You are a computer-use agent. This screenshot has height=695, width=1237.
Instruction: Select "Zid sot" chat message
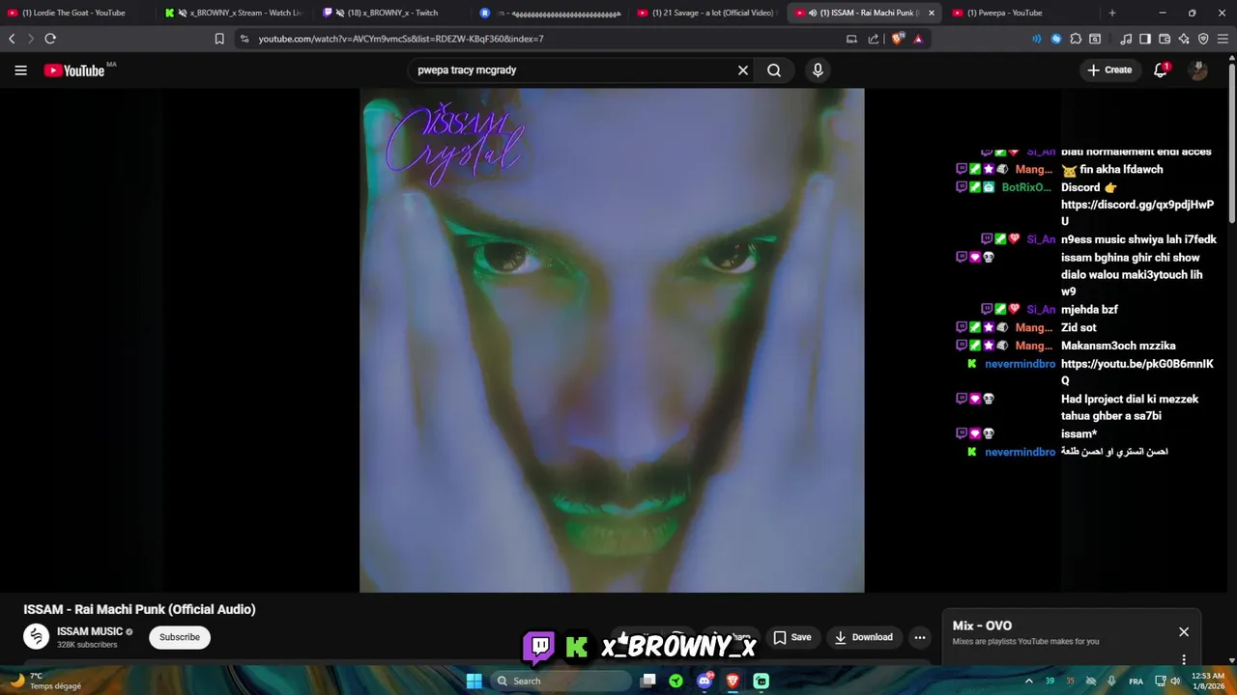click(x=1079, y=328)
